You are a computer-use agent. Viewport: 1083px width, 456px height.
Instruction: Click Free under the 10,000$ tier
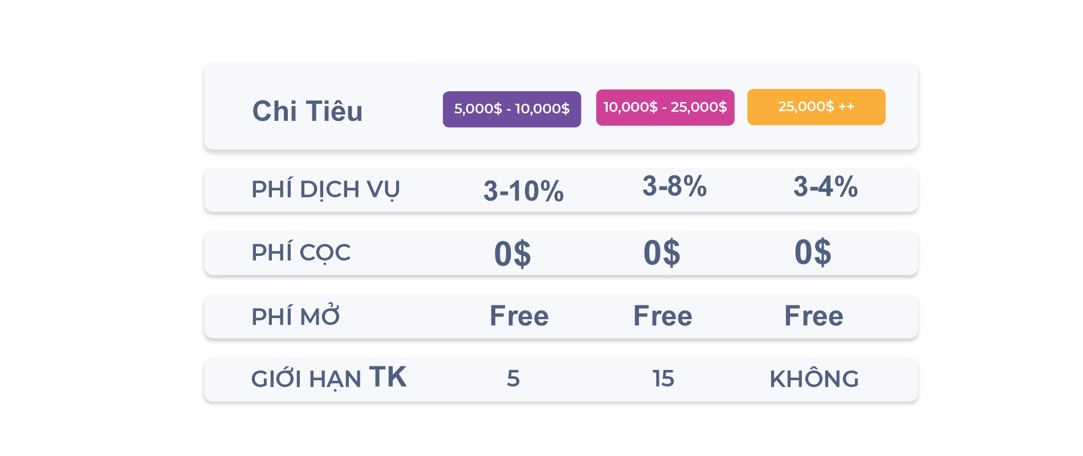click(663, 316)
